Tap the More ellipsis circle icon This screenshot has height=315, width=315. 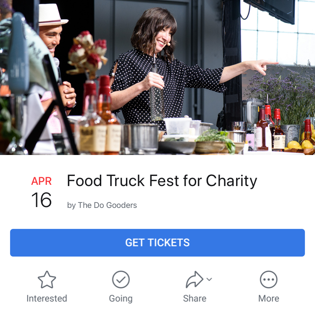tap(269, 279)
